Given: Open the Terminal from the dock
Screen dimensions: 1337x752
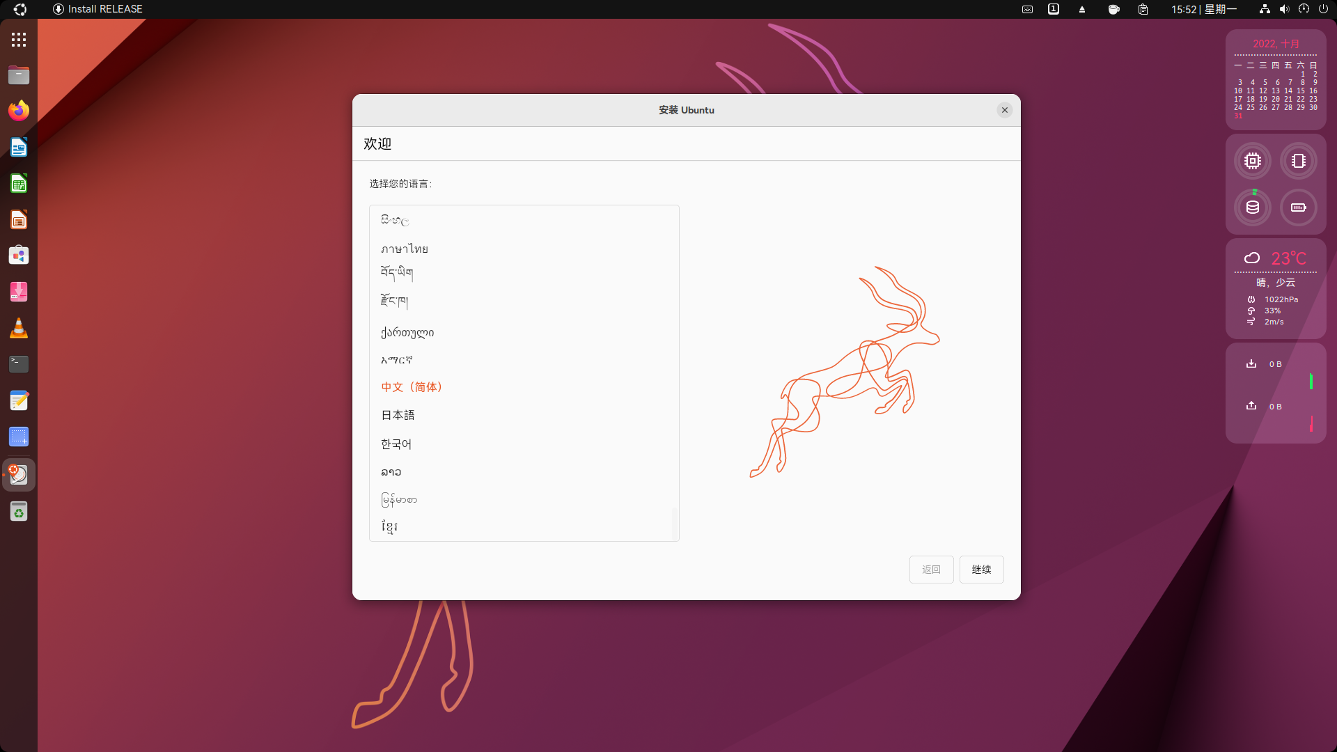Looking at the screenshot, I should click(19, 364).
